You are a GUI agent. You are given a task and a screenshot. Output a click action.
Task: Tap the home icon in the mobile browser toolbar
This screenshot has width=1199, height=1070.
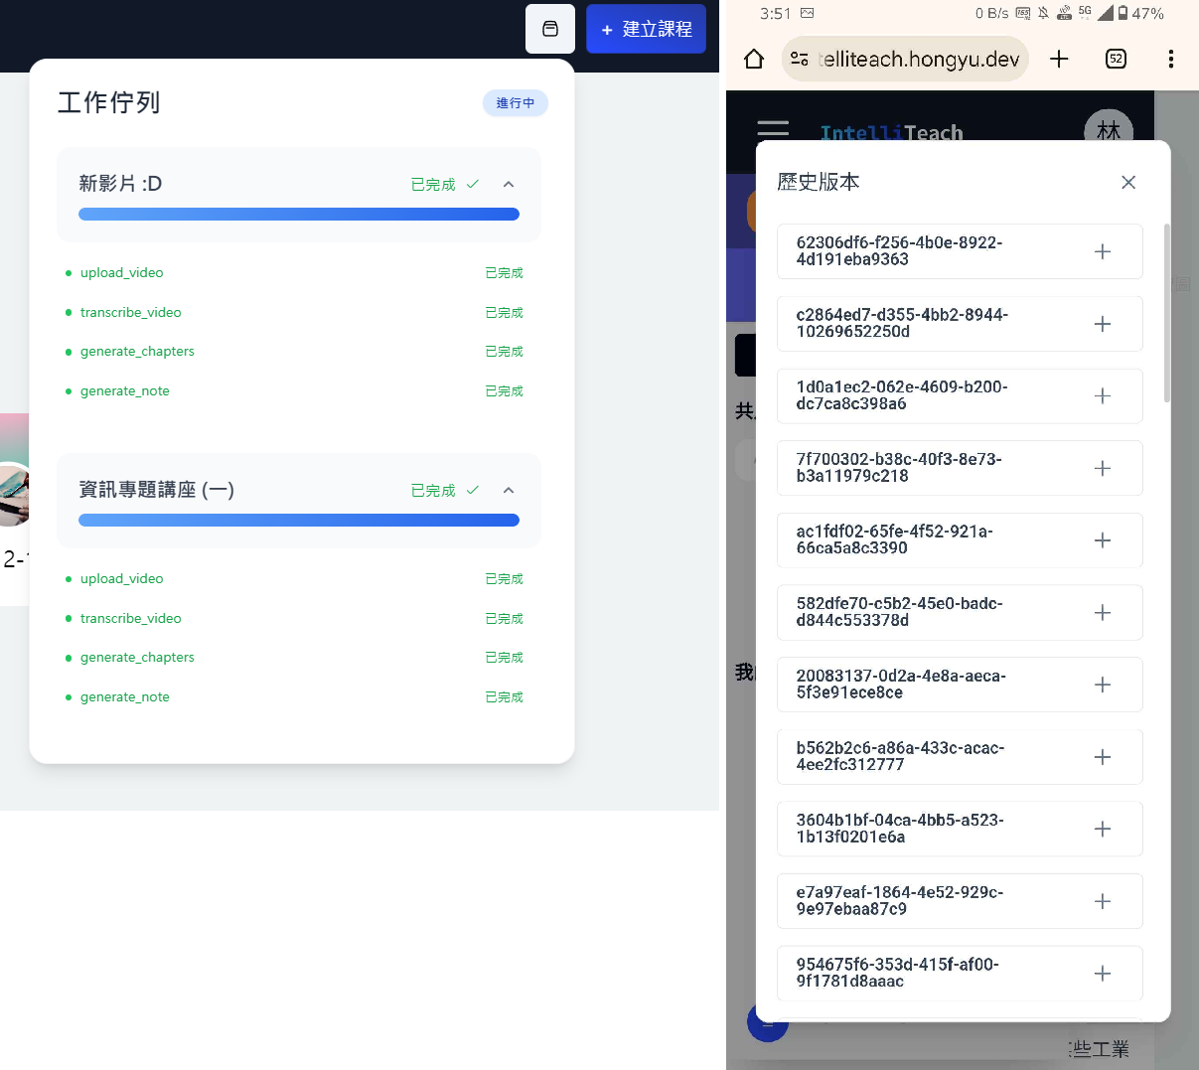(753, 59)
